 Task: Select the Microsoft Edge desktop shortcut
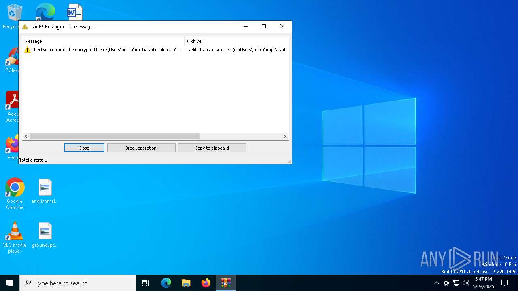(x=45, y=12)
